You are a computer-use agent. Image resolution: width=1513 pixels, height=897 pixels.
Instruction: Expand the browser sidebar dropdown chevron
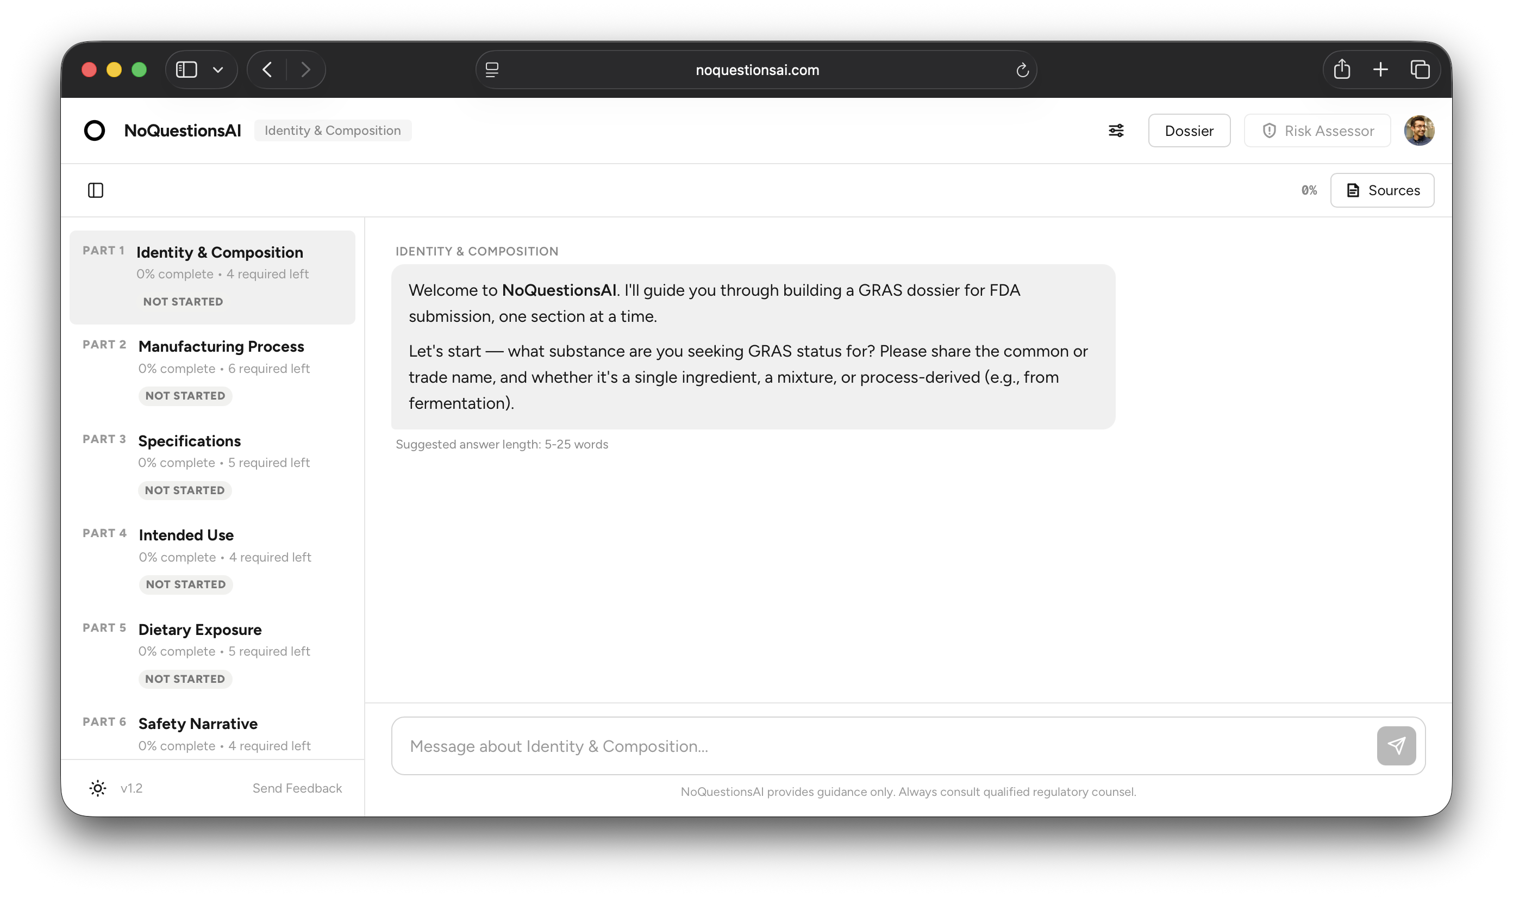point(218,70)
